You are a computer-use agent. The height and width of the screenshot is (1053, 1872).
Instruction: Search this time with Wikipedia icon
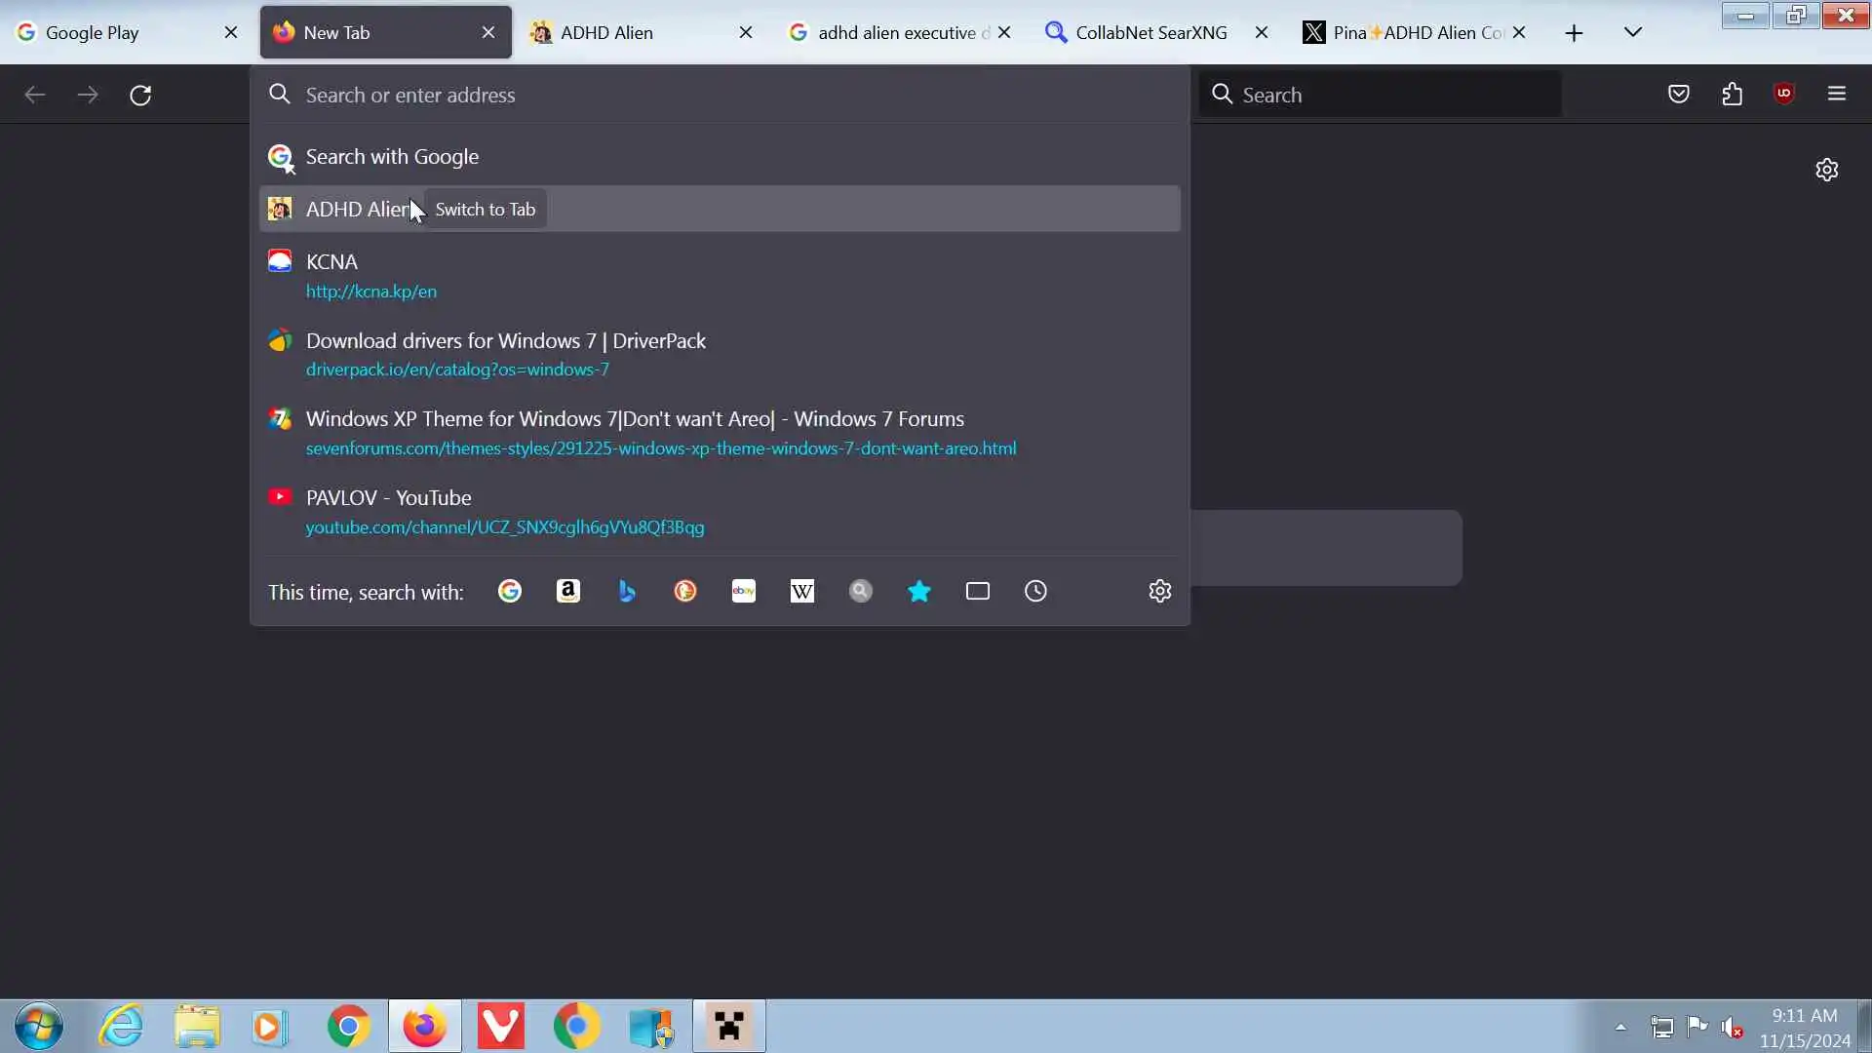point(802,591)
